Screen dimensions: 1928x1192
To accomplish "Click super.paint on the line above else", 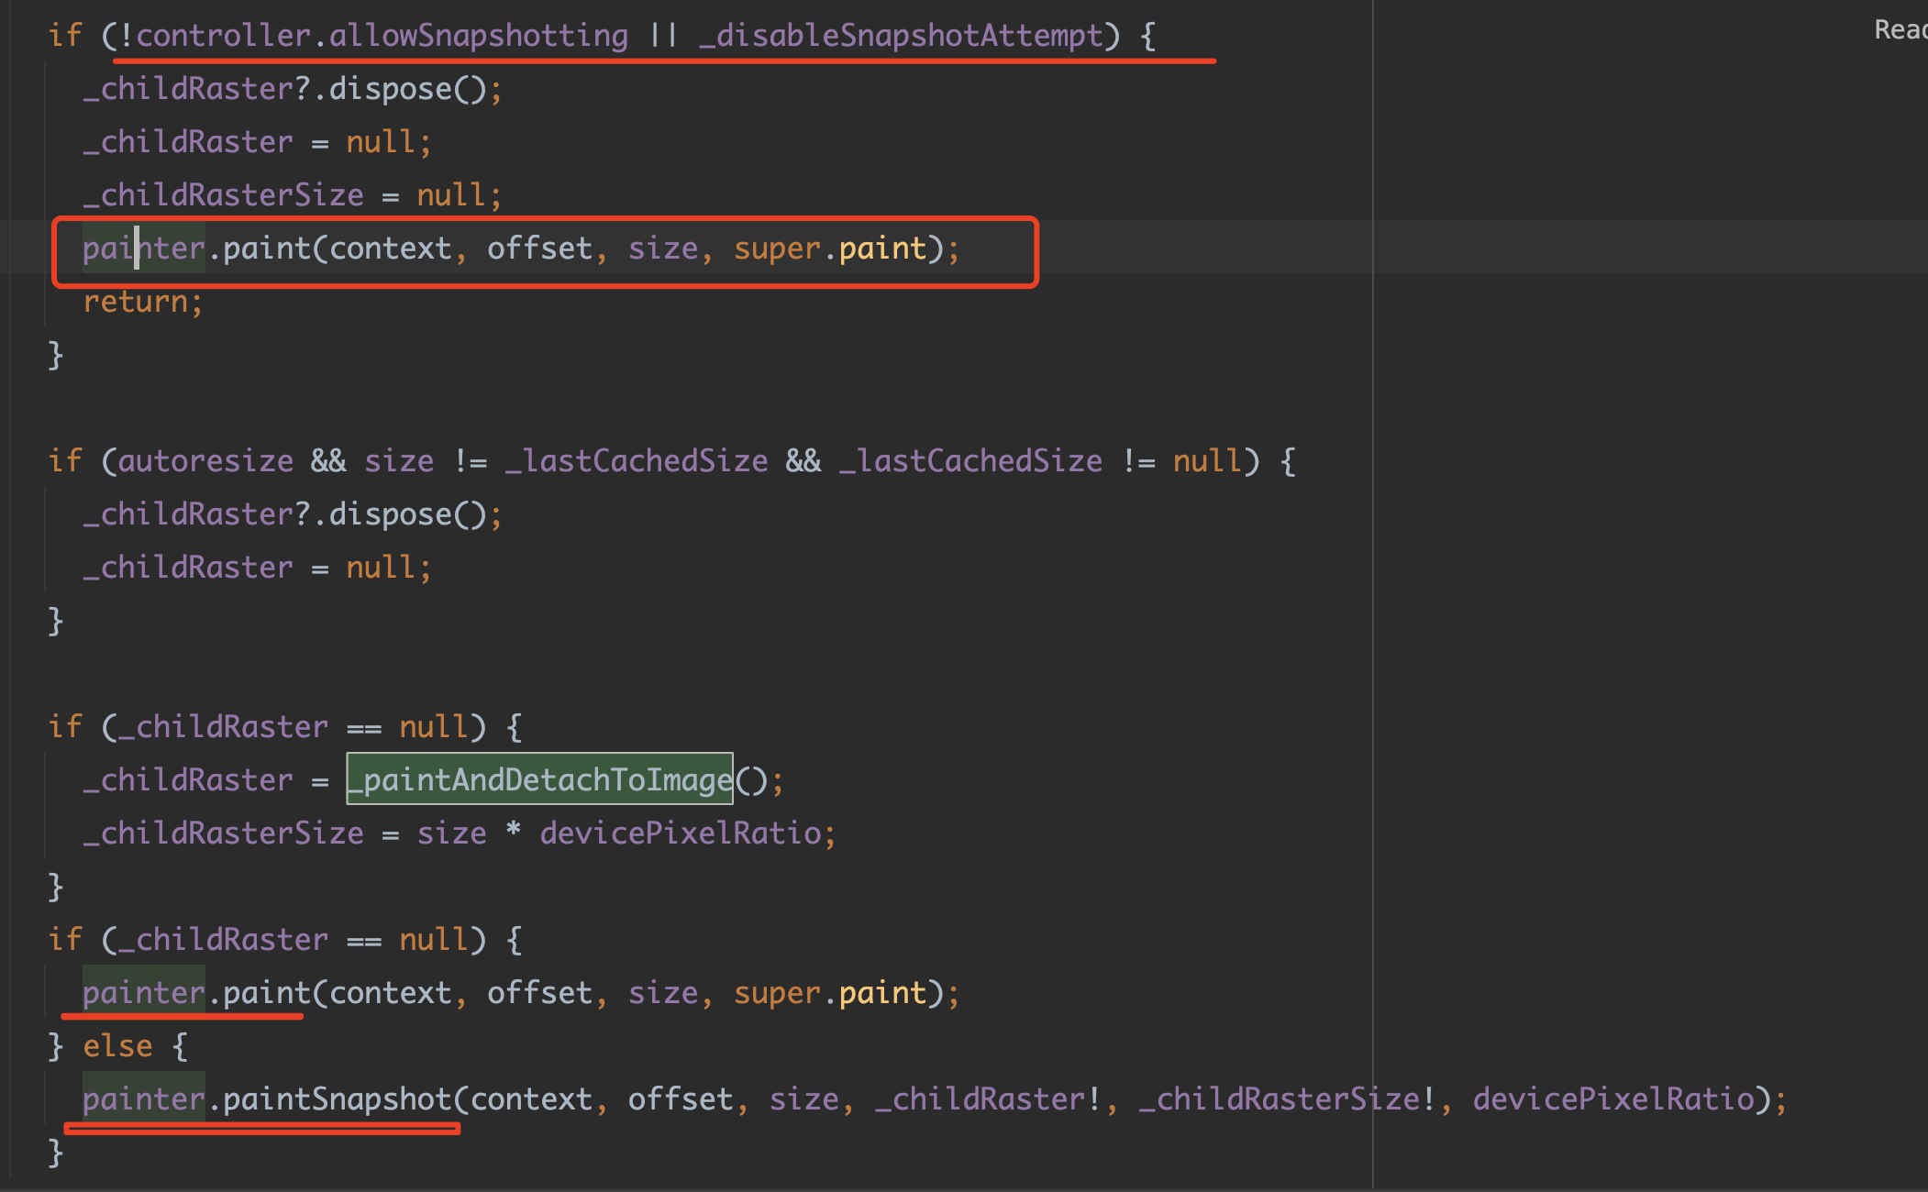I will click(x=830, y=993).
